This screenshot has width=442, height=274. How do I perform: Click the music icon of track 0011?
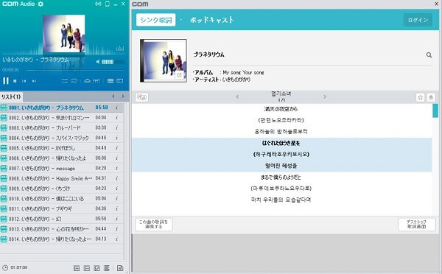tap(4, 208)
